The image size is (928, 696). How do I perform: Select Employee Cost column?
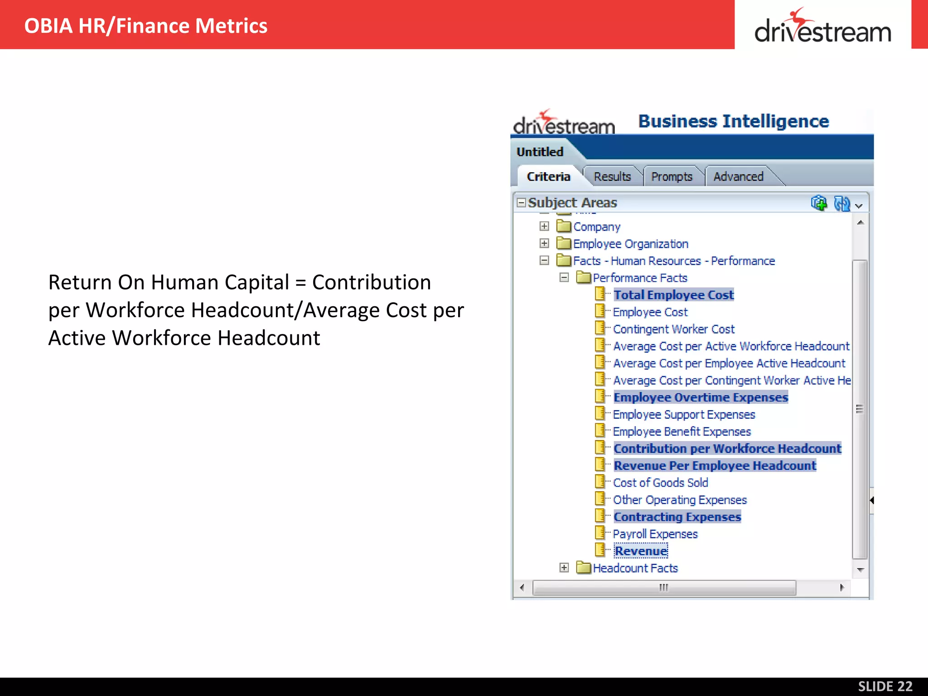click(650, 312)
